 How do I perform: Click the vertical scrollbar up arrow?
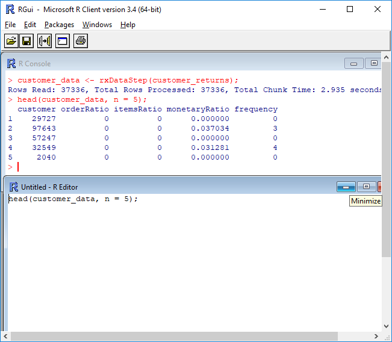386,57
